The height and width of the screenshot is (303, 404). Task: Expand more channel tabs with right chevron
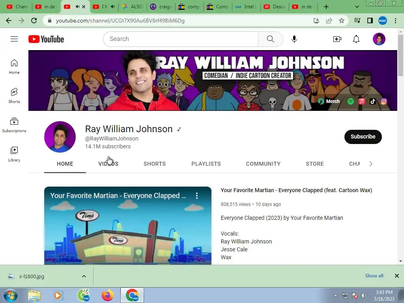[x=371, y=164]
